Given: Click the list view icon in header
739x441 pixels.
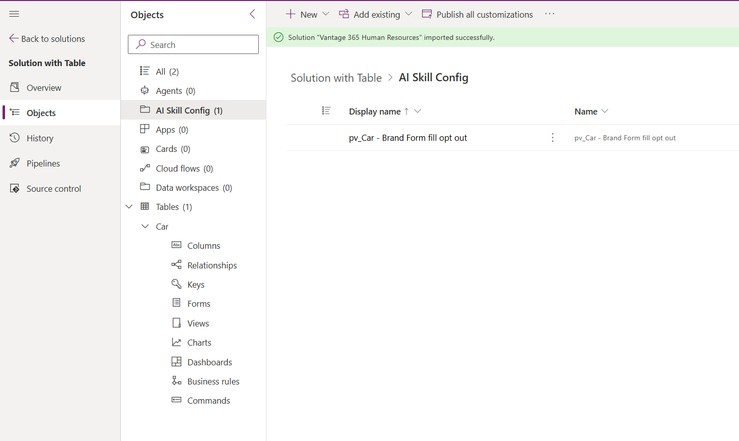Looking at the screenshot, I should click(326, 111).
